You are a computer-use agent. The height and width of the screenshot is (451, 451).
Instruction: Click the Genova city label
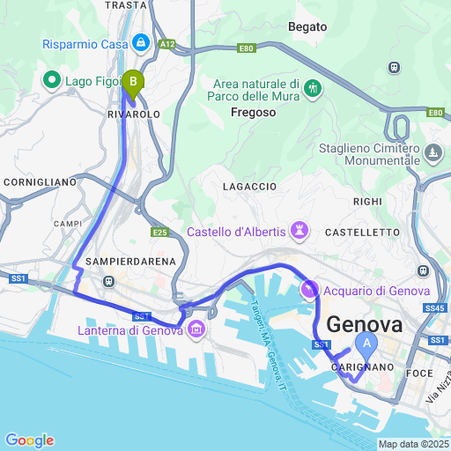pos(365,324)
